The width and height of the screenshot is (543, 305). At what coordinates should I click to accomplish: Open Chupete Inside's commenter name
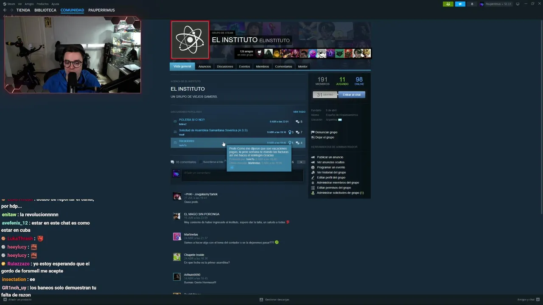coord(194,255)
